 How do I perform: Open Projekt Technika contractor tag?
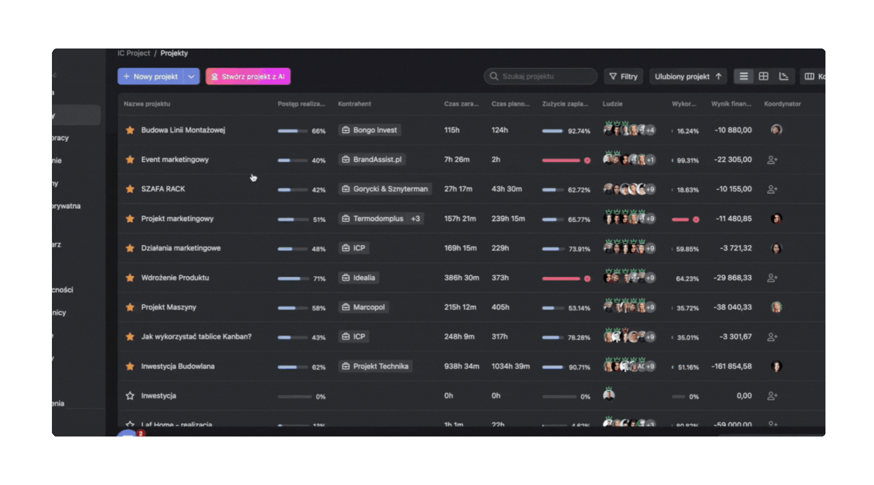coord(375,366)
